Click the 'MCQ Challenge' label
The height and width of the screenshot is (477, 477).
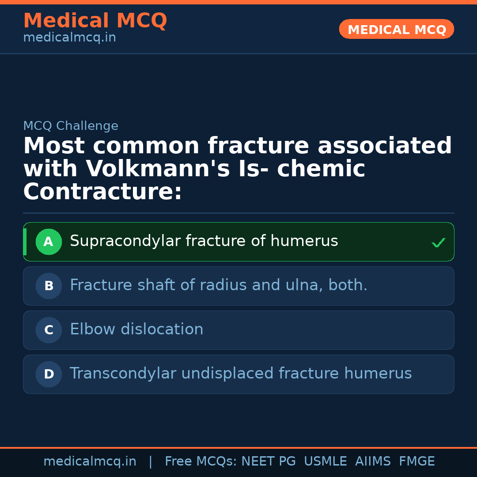coord(71,126)
